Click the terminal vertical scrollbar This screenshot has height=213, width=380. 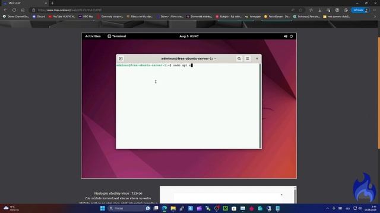[260, 106]
